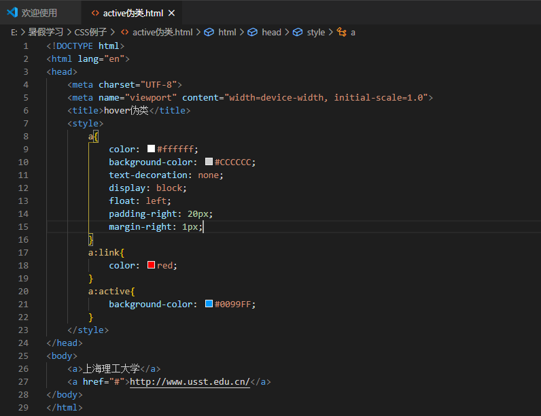Open color picker for #0099FF swatch
The height and width of the screenshot is (416, 541).
pyautogui.click(x=209, y=304)
